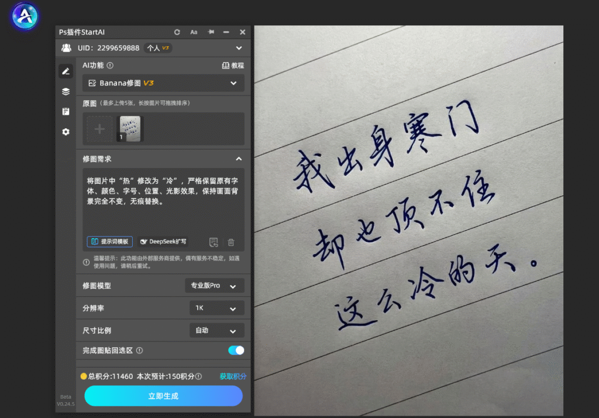Screen dimensions: 599x418
Task: Click the user avatar icon beside UID
Action: [67, 48]
